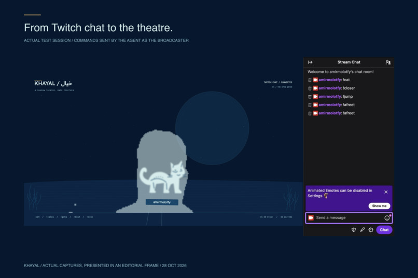Click broadcaster badge beside the !jump message
This screenshot has height=278, width=418.
click(315, 97)
